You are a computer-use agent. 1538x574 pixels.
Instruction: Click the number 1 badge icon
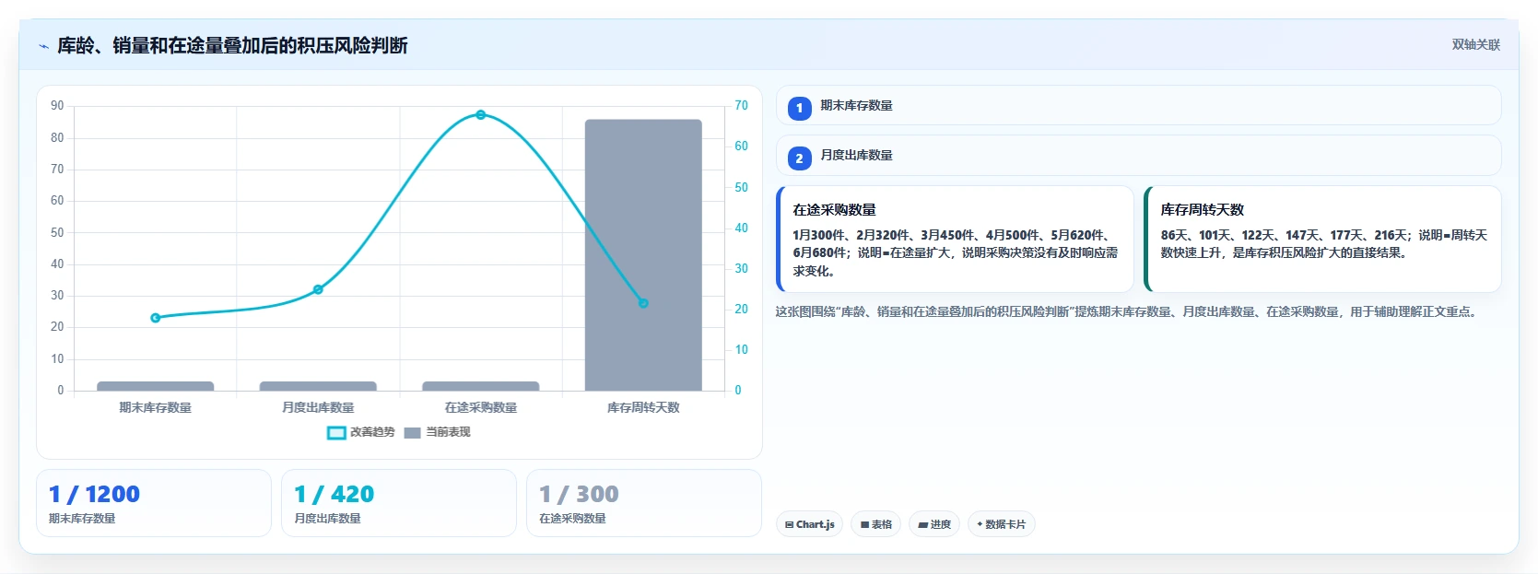click(x=799, y=108)
